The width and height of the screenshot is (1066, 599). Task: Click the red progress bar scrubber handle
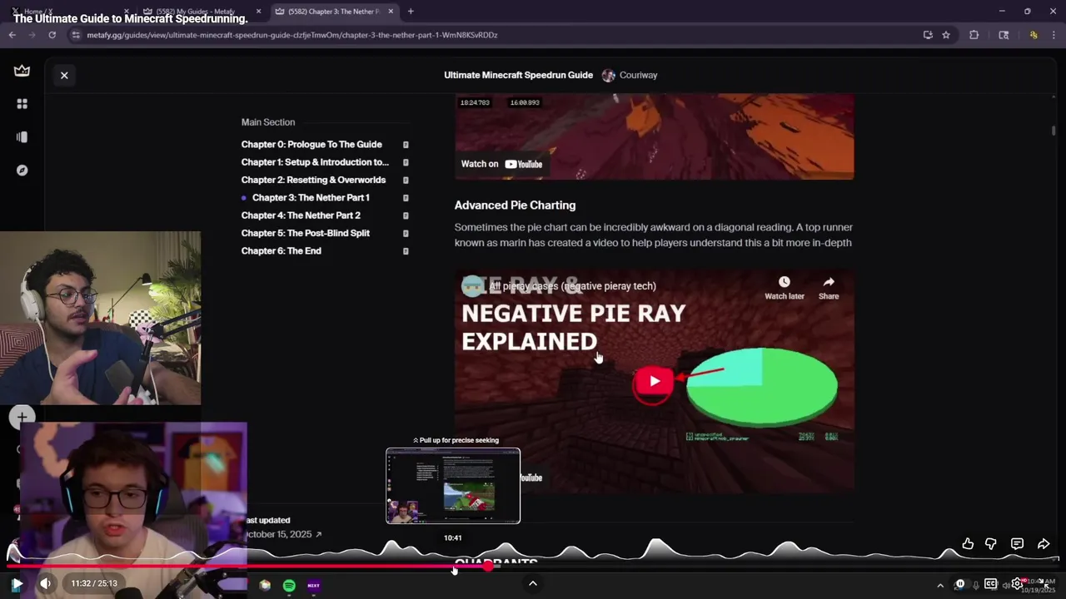tap(488, 567)
